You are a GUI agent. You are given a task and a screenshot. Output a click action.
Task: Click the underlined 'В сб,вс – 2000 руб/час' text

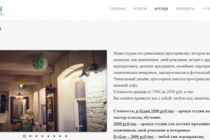[x=134, y=137]
